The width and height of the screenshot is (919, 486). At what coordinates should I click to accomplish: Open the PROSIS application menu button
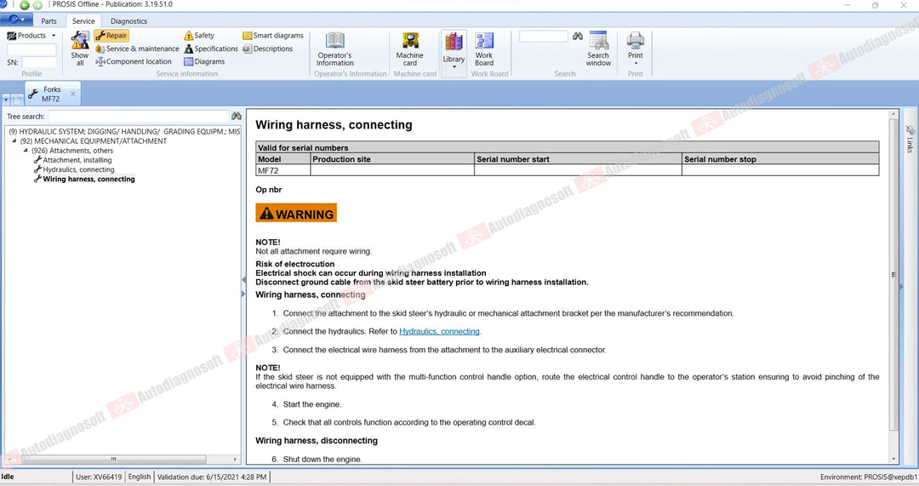(16, 20)
